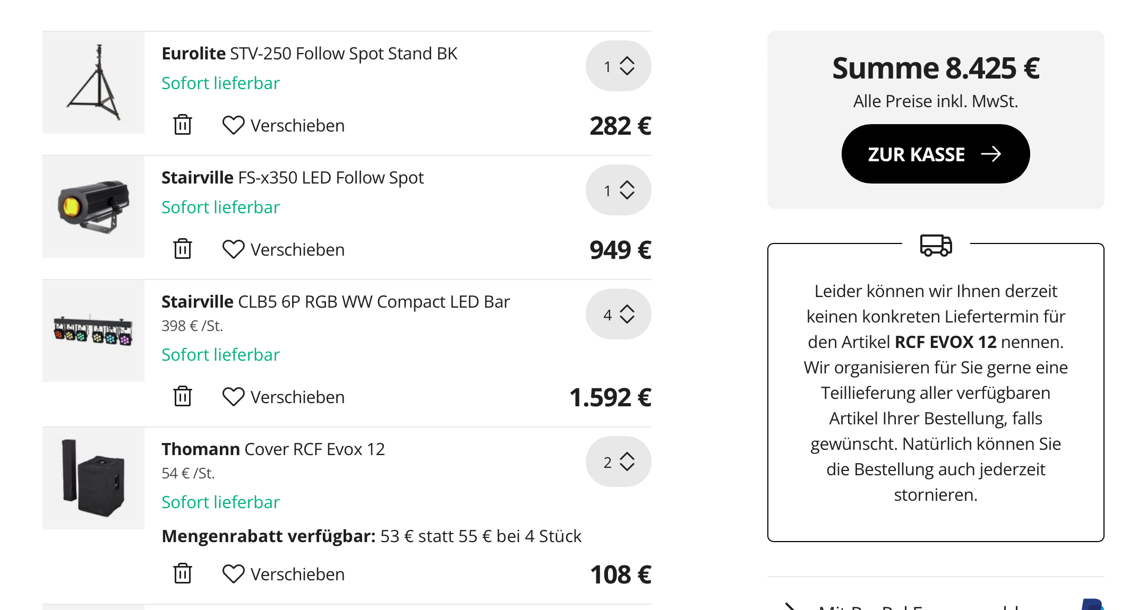Image resolution: width=1147 pixels, height=610 pixels.
Task: Change quantity of Stairville FS-x350 Follow Spot
Action: [x=619, y=190]
